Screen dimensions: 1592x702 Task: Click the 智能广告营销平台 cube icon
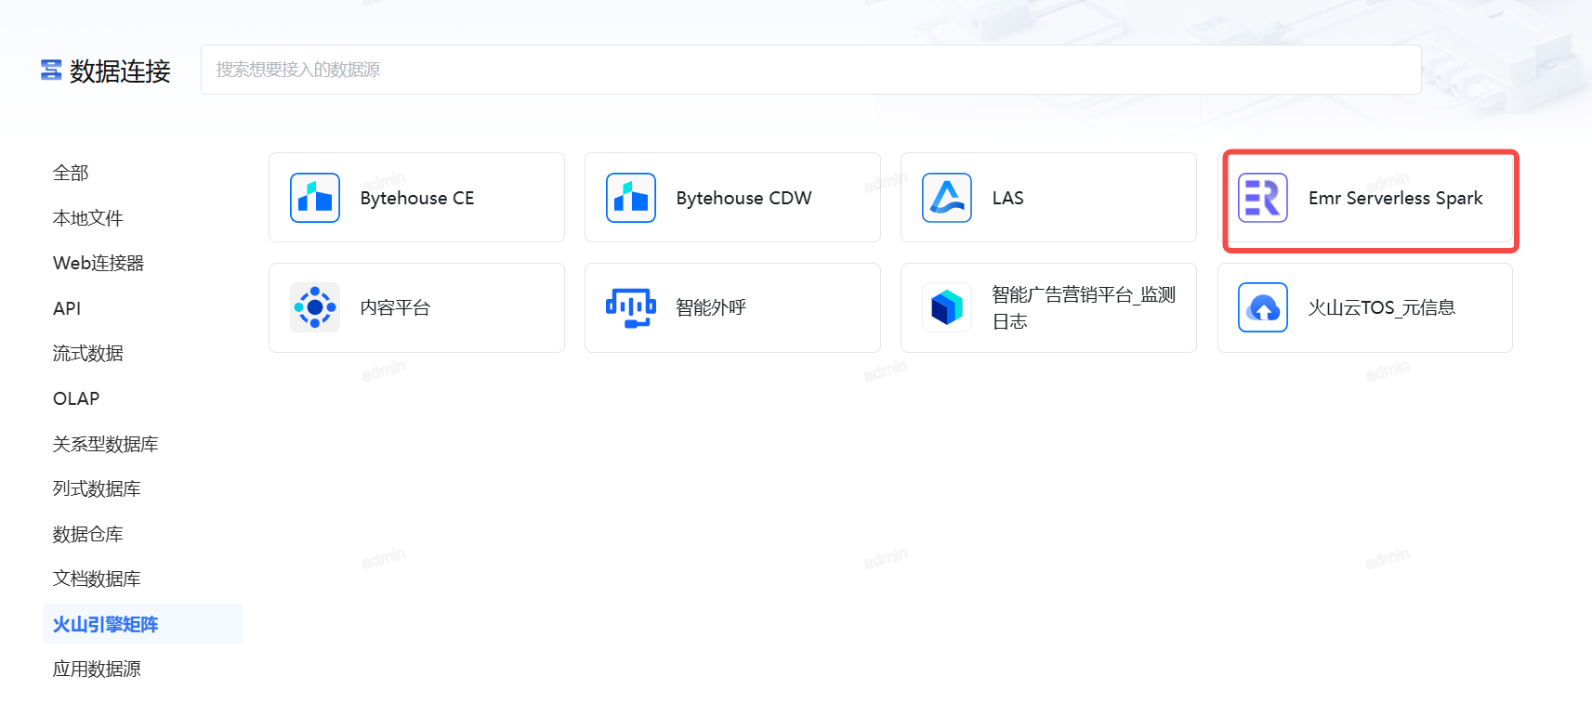click(947, 307)
